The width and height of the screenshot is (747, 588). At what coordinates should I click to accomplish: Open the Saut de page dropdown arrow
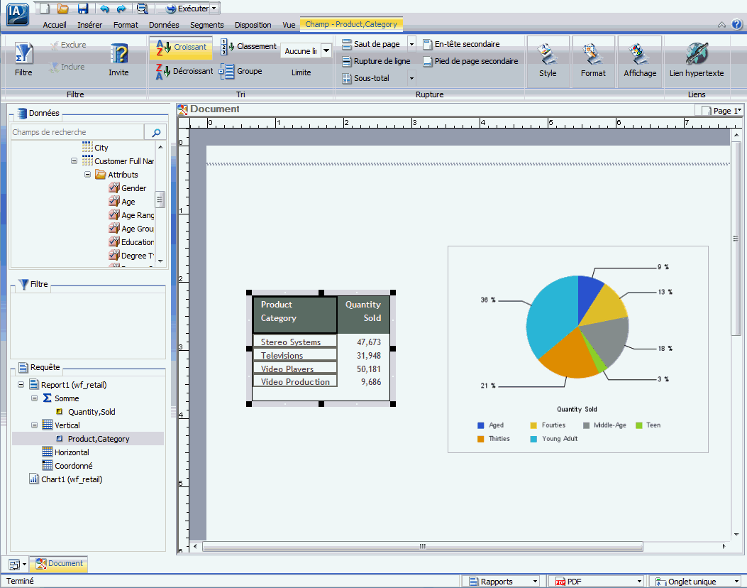tap(411, 44)
